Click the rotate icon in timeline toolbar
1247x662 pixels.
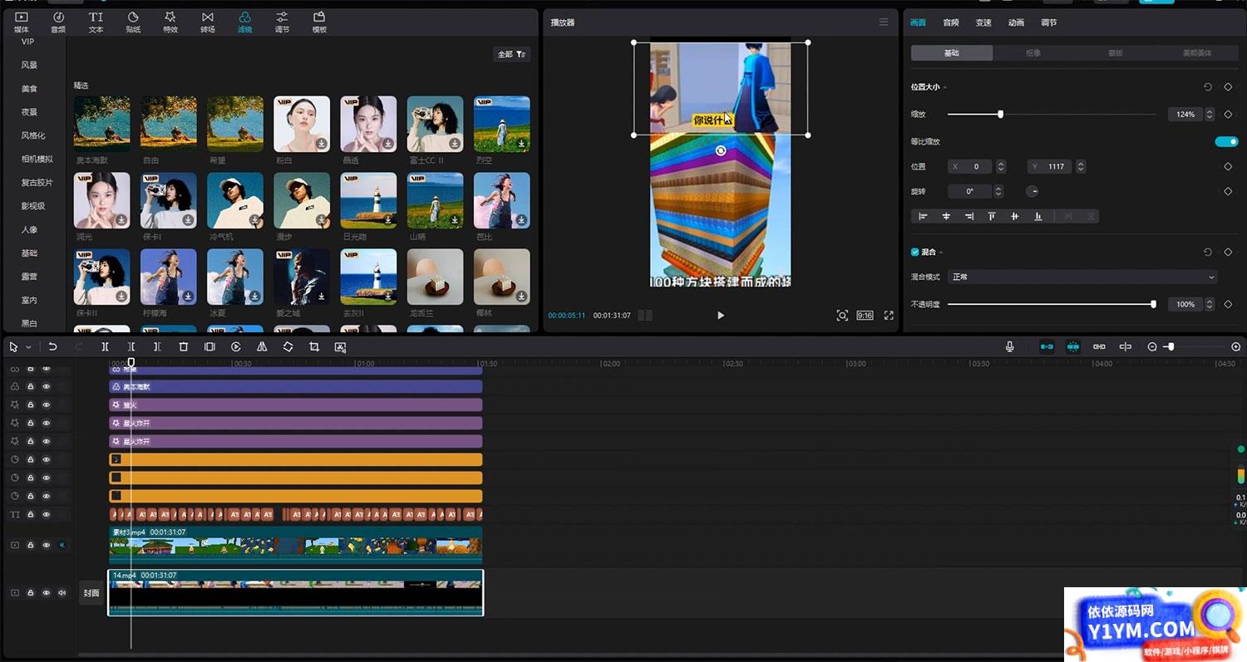pos(288,346)
